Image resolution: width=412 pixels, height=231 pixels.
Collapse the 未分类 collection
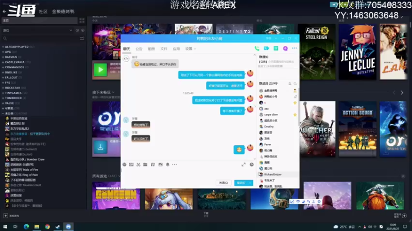click(3, 113)
